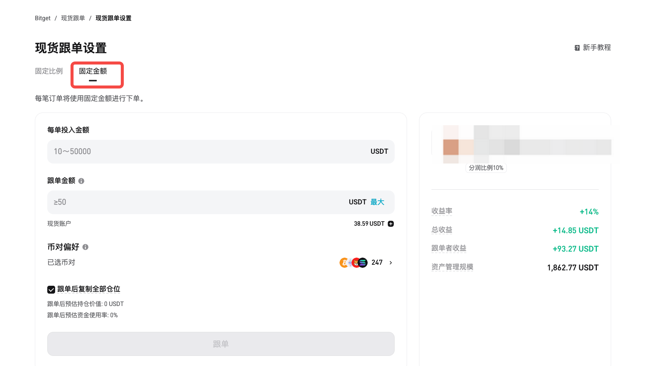
Task: Toggle the copy all positions option off
Action: 51,289
